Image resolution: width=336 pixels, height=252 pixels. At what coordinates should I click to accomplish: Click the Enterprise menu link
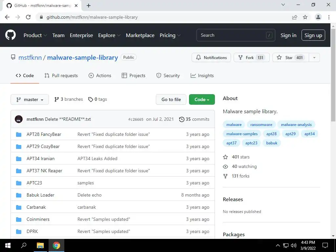point(81,35)
